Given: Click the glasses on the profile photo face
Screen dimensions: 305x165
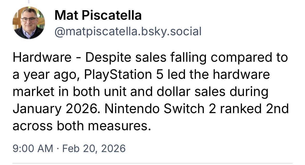Looking at the screenshot, I should tap(29, 19).
